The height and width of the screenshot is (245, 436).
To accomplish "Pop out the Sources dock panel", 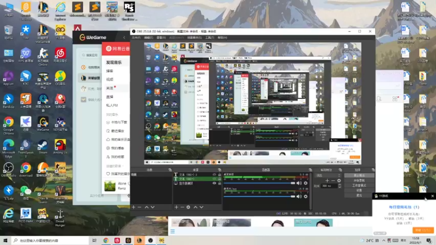I will pos(220,170).
